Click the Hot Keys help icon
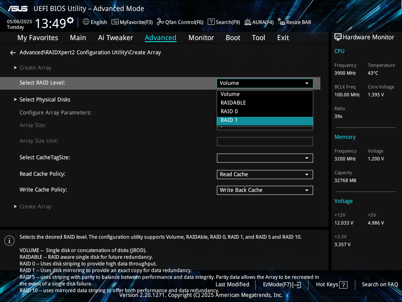The height and width of the screenshot is (302, 402). click(343, 285)
